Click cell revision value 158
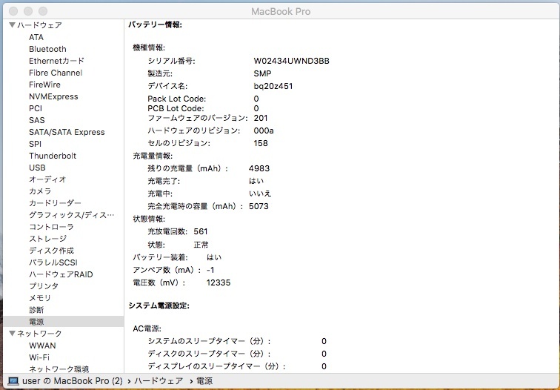560x390 pixels. click(x=261, y=143)
